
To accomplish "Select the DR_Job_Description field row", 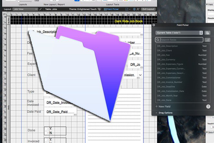I will tap(183, 46).
